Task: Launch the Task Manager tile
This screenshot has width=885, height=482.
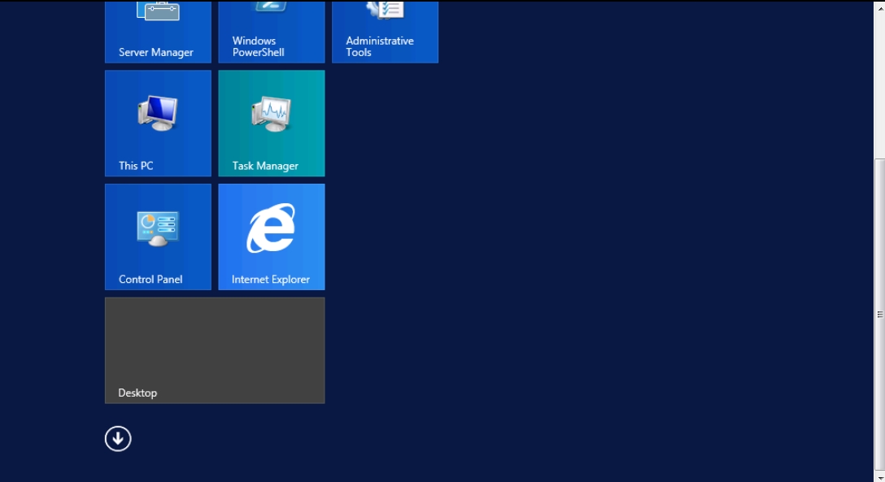Action: click(x=272, y=124)
